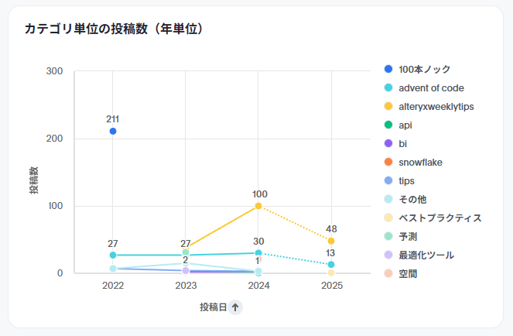Select the 100 data point at 2024
Viewport: 513px width, 336px height.
click(258, 206)
